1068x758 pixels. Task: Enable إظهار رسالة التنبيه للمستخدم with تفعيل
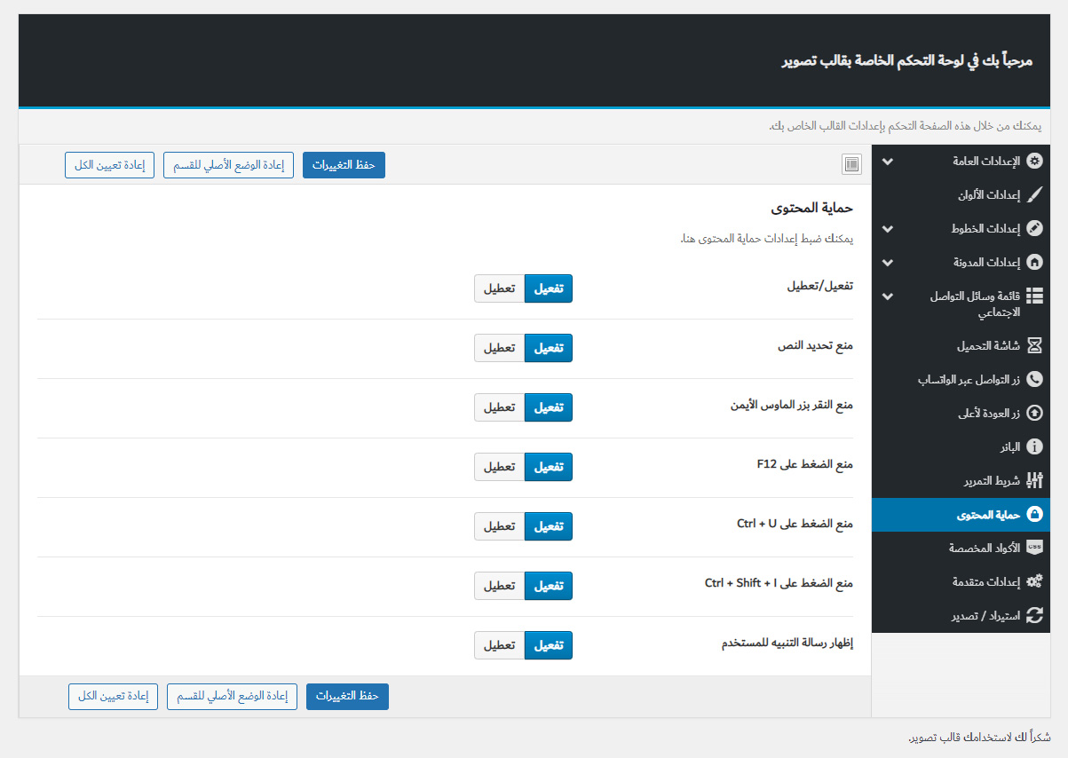coord(549,645)
